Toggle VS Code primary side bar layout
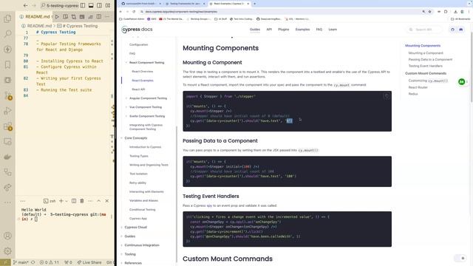This screenshot has width=473, height=266. click(x=83, y=5)
